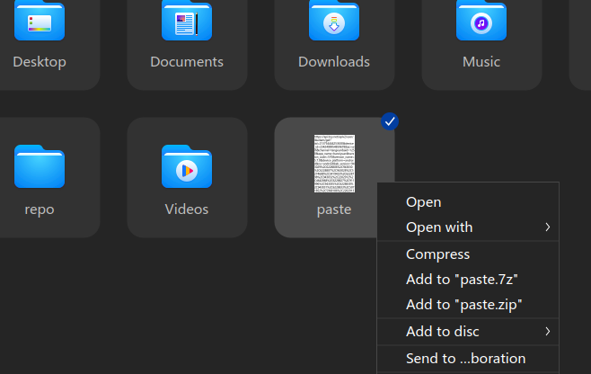Viewport: 591px width, 374px height.
Task: Open the Downloads folder icon
Action: click(x=334, y=21)
